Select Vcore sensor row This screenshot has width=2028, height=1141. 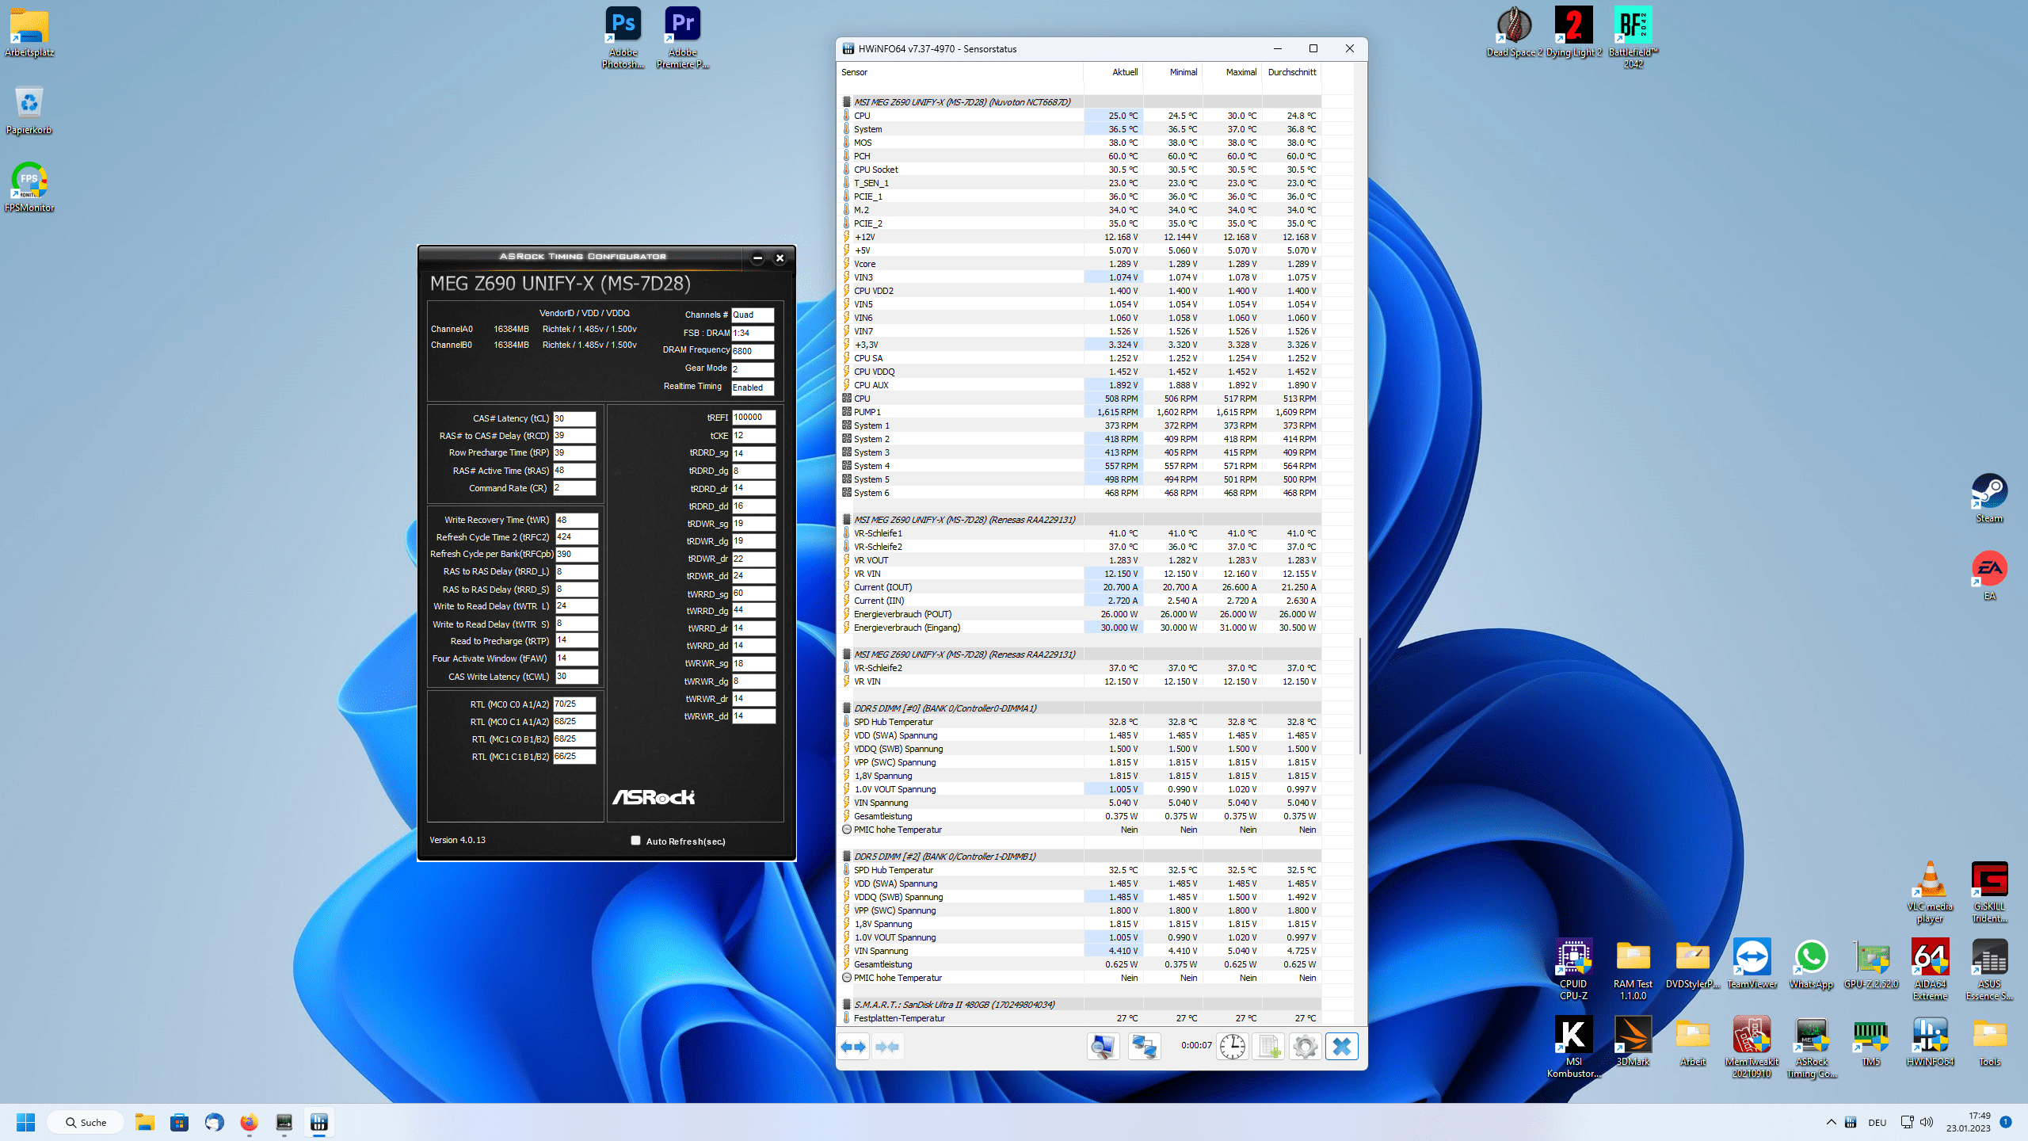coord(1080,264)
